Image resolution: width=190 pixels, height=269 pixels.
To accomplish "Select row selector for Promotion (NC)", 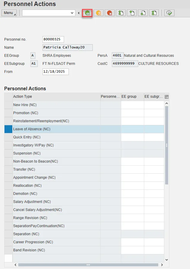I will pos(8,113).
